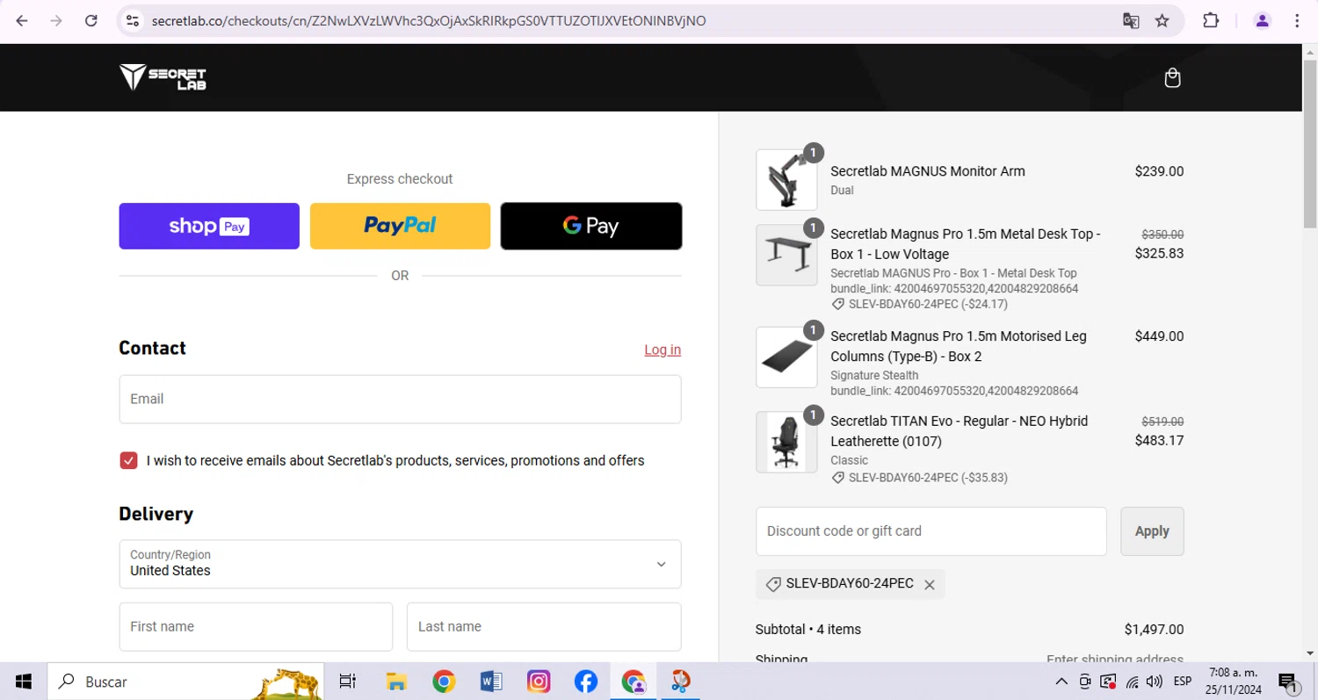Bookmark this page with star icon
Viewport: 1318px width, 700px height.
point(1162,21)
